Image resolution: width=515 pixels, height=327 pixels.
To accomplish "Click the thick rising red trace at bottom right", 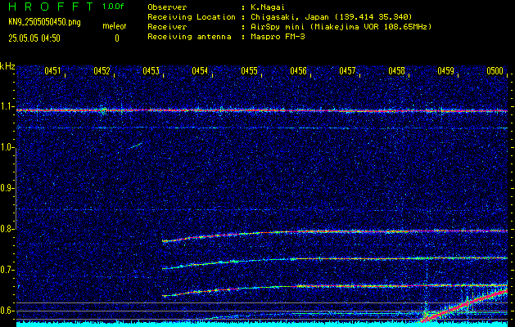I will point(465,306).
